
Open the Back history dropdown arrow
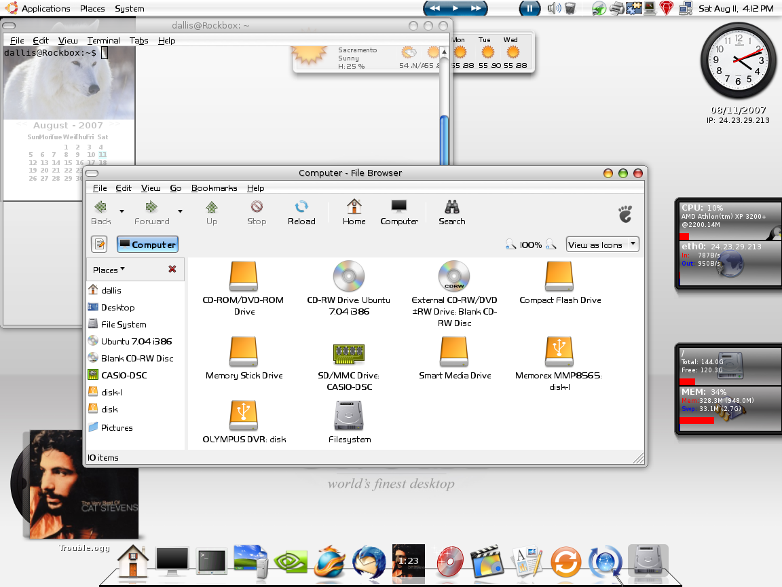pos(122,211)
